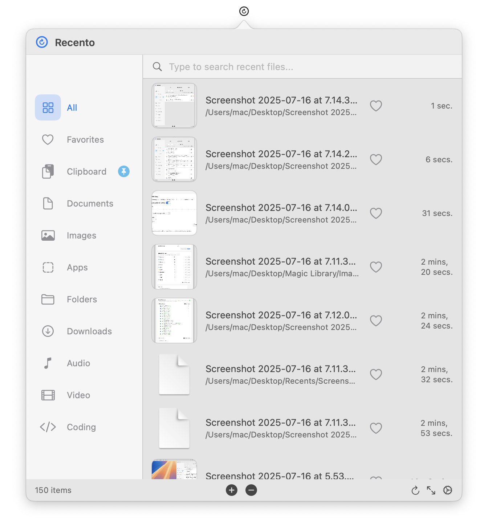Unpin the Clipboard section
Screen dimensions: 488x530
click(123, 171)
